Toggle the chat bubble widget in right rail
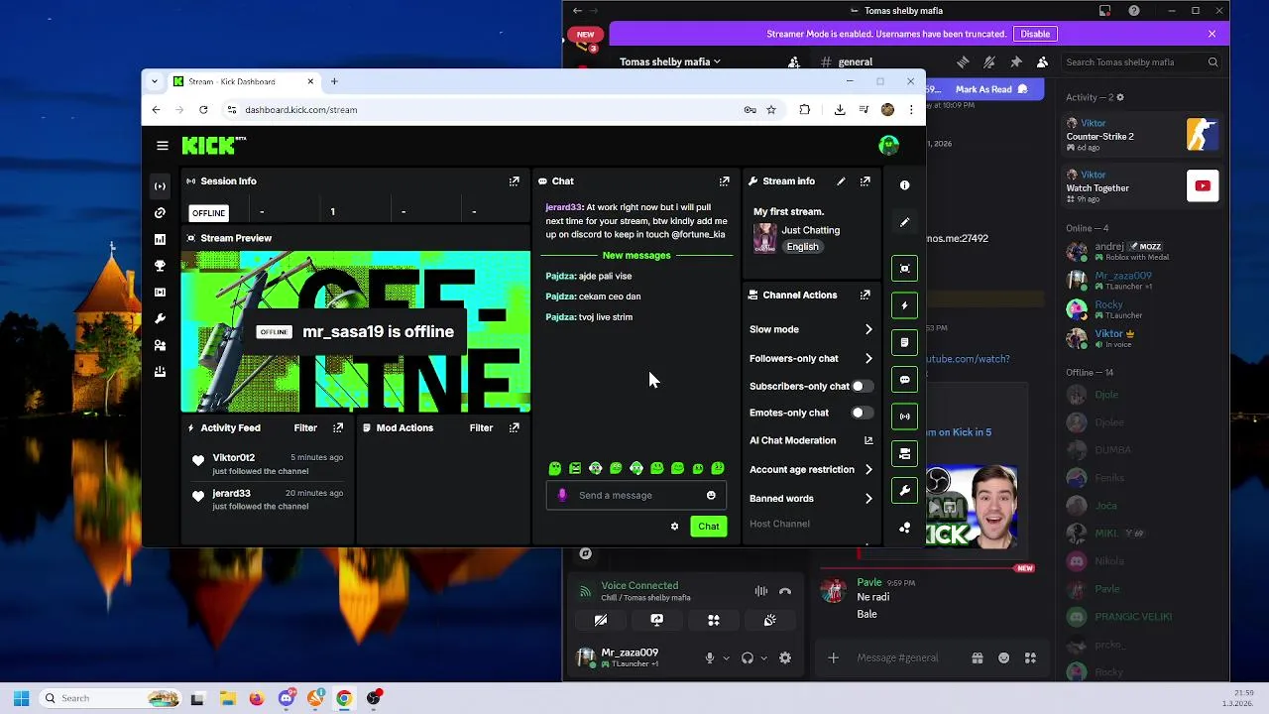1269x714 pixels. coord(904,380)
